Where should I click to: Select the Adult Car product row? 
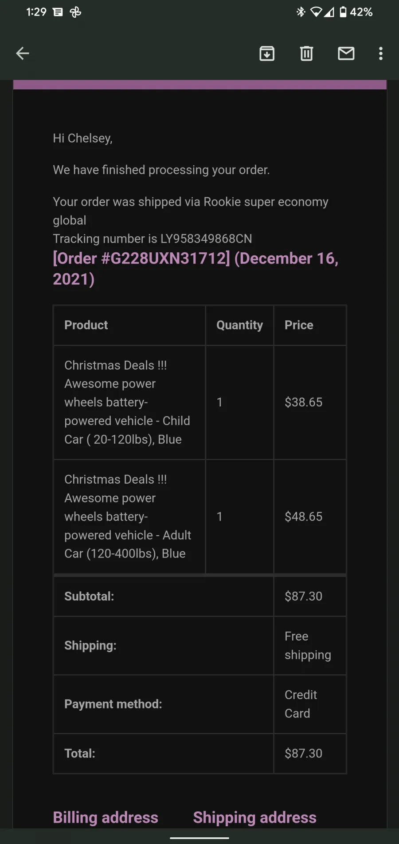(200, 517)
